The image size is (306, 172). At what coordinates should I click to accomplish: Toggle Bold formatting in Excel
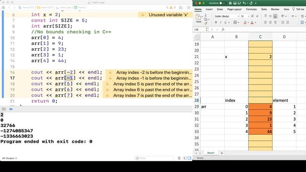pyautogui.click(x=216, y=22)
